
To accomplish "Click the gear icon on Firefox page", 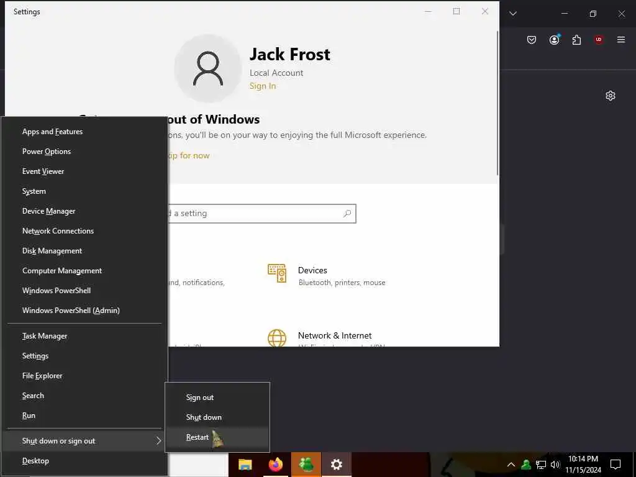I will click(x=611, y=96).
